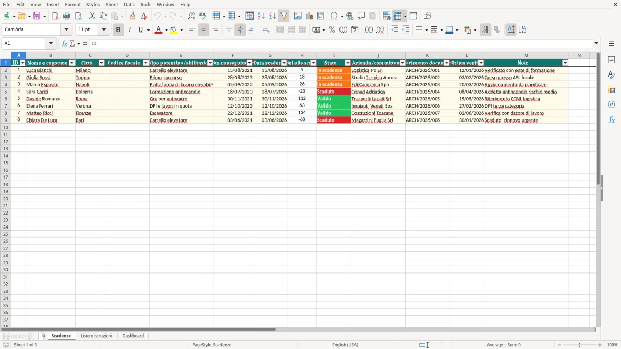Open the Font Name dropdown arrow
Screen dimensions: 621x349
(x=66, y=29)
